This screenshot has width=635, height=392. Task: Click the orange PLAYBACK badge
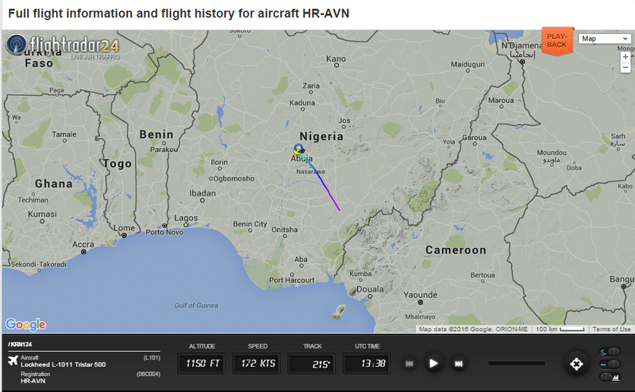(x=557, y=41)
